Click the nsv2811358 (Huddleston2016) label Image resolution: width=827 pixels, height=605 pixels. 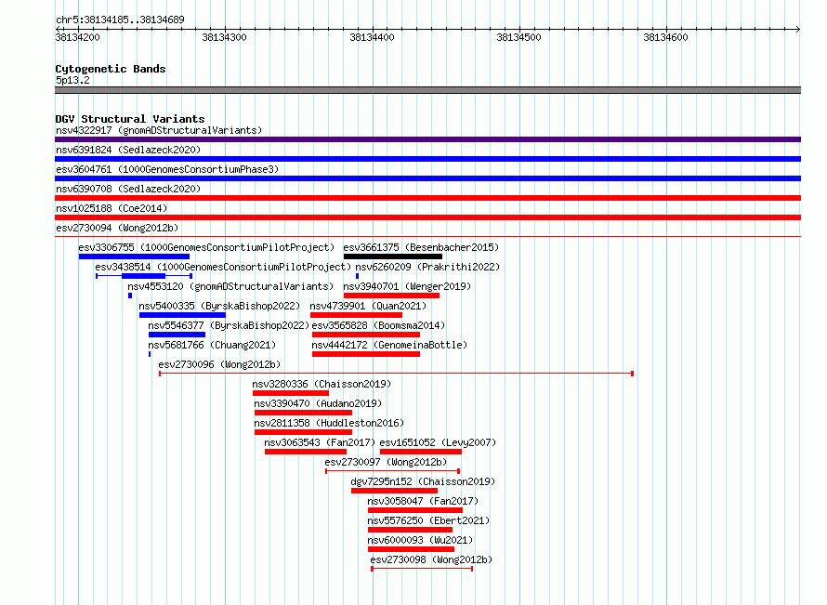[329, 423]
